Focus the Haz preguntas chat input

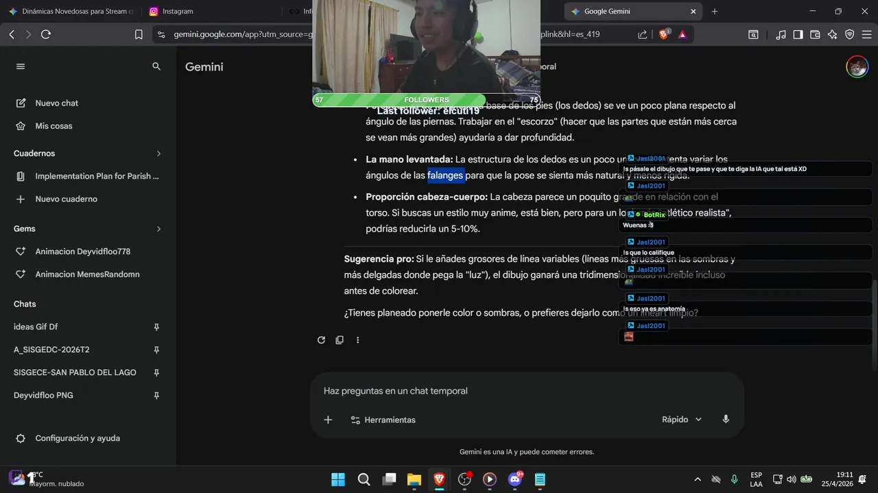(527, 391)
